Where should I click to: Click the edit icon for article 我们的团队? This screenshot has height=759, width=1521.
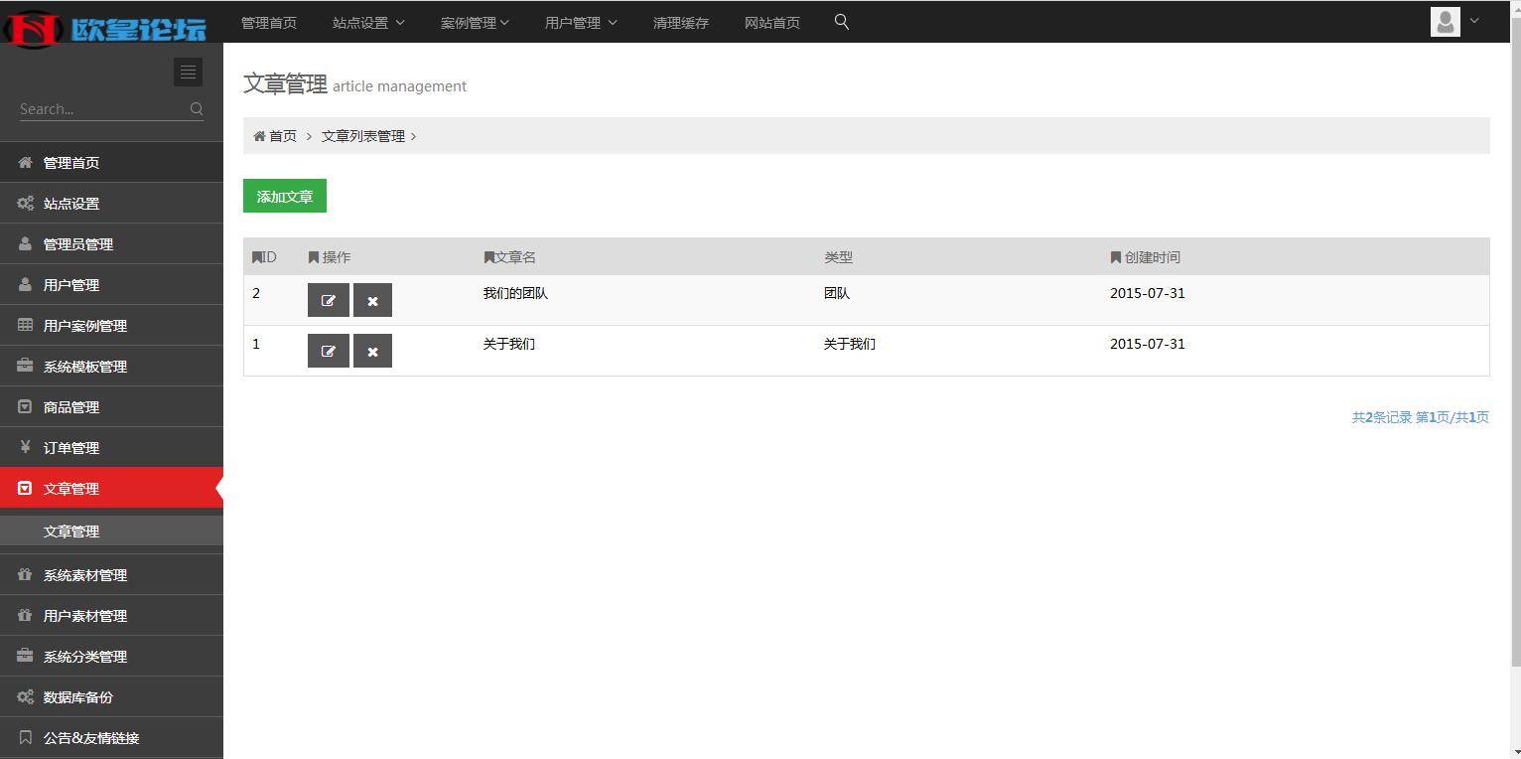[328, 299]
